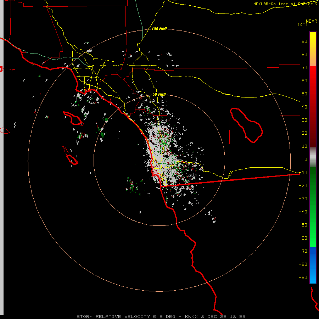Select the 100 NMI range ring label

tap(159, 29)
